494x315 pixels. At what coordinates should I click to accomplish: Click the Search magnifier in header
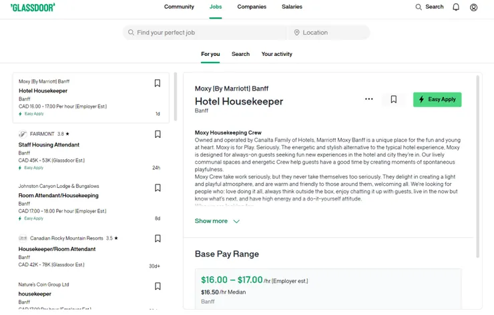[x=419, y=7]
